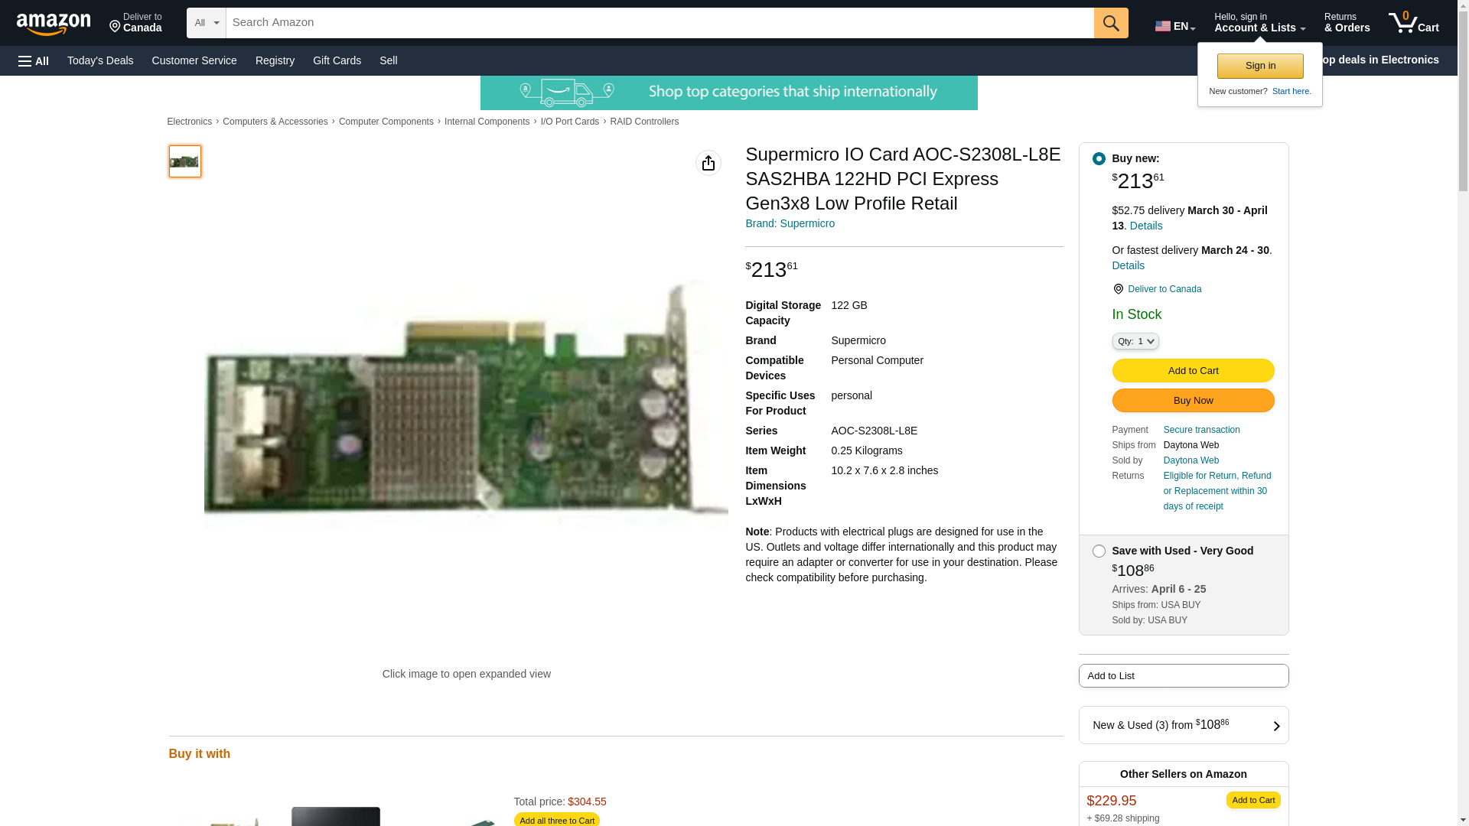The height and width of the screenshot is (826, 1469).
Task: Open the All hamburger menu
Action: coord(34,60)
